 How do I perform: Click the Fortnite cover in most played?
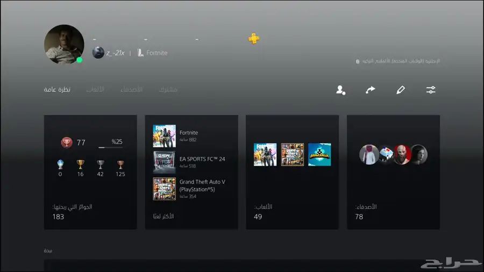click(x=164, y=136)
